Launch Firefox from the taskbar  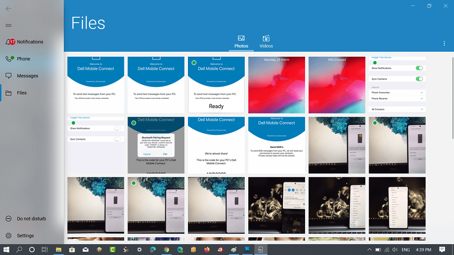207,250
